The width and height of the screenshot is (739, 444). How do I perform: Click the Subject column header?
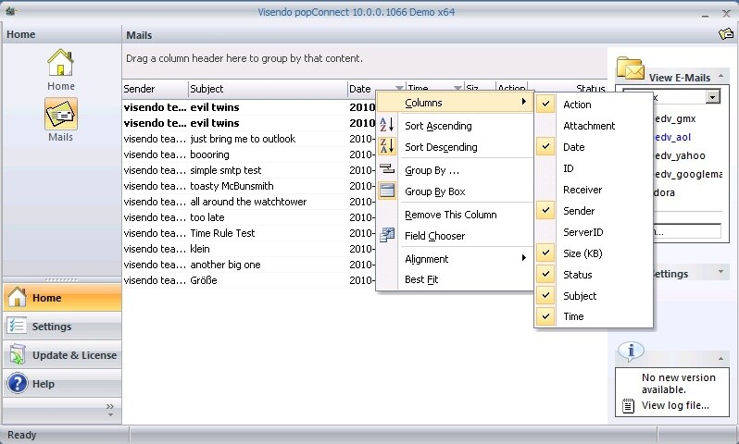(268, 89)
